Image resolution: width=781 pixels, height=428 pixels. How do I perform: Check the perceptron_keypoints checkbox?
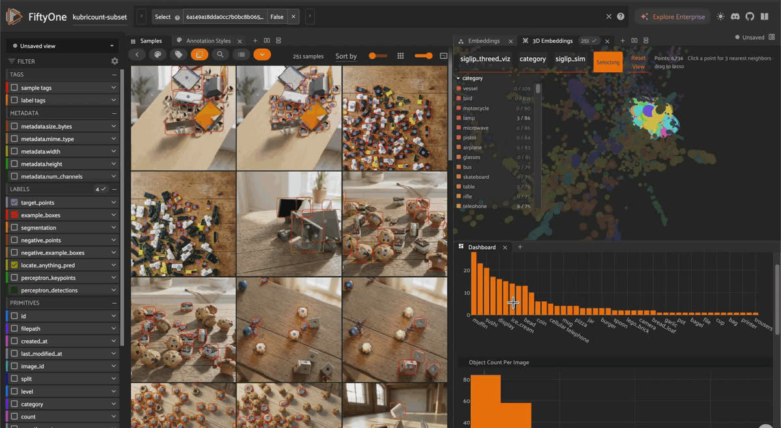(x=14, y=278)
